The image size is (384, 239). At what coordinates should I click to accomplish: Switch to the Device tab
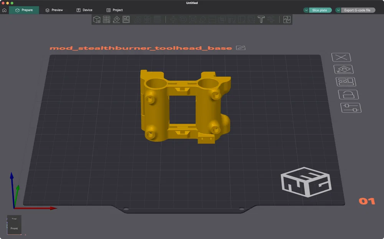(x=84, y=10)
